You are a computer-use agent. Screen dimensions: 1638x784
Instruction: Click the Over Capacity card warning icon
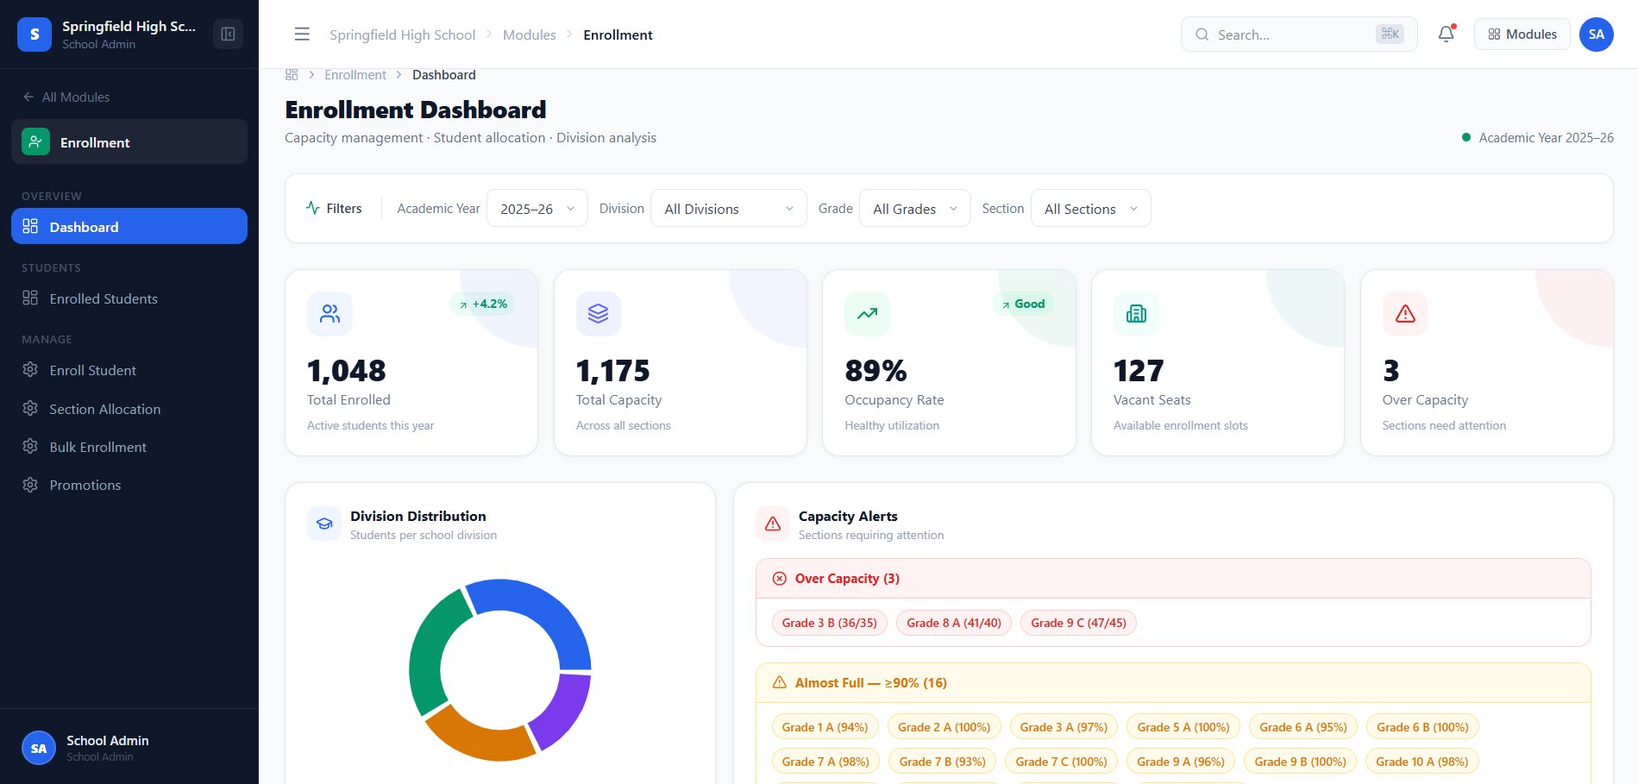[x=1405, y=314]
